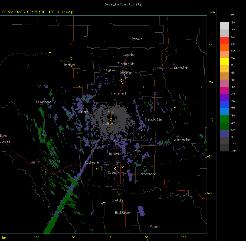
Task: Click the Lake Louise label
Action: click(5, 139)
